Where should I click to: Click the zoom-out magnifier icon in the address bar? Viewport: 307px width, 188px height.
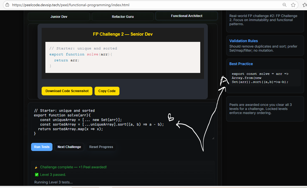pos(284,5)
